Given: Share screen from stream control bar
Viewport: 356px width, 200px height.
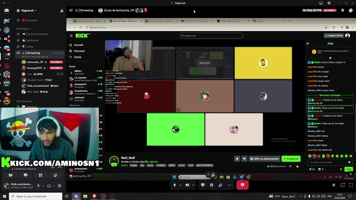Looking at the screenshot, I should pos(203,185).
